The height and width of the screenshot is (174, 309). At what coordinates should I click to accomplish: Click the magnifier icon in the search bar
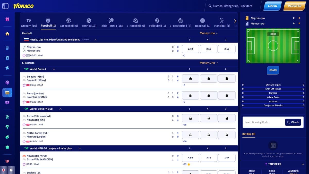(210, 6)
